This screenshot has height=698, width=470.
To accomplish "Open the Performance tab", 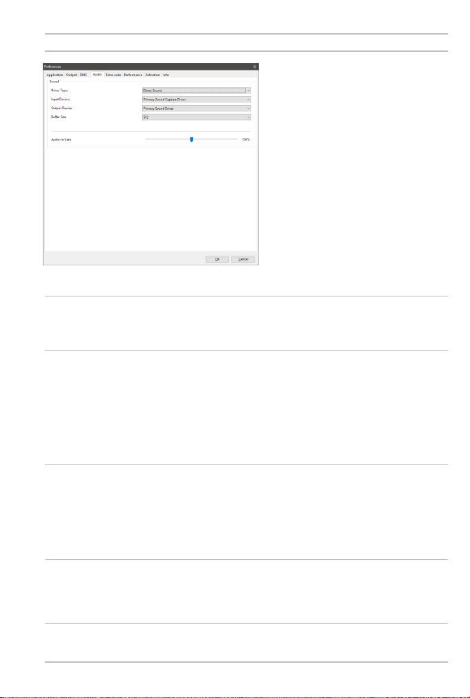I will (x=133, y=75).
